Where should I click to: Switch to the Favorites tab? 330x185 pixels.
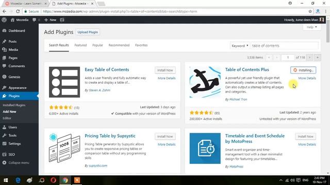141,45
